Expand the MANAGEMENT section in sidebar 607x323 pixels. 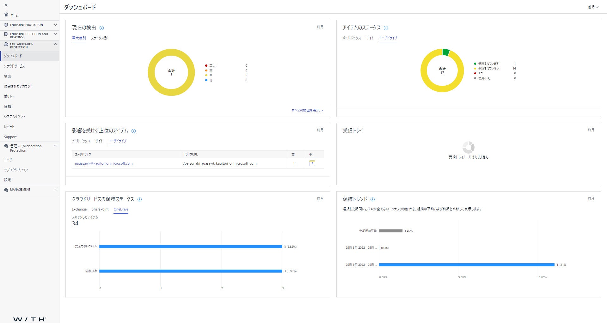click(x=56, y=190)
